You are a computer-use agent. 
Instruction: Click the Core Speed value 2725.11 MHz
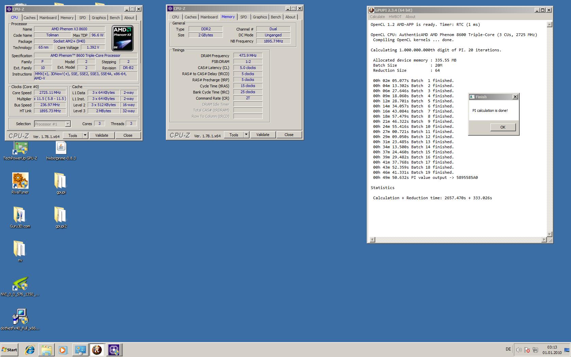(50, 92)
